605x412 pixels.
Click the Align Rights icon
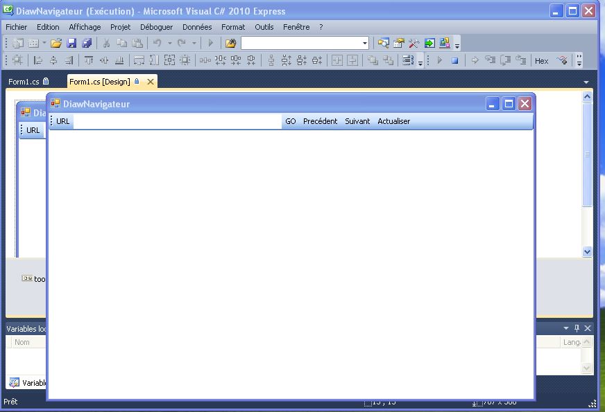pos(69,60)
